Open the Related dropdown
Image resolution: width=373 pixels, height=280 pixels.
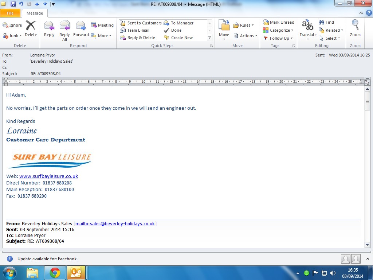tap(331, 30)
